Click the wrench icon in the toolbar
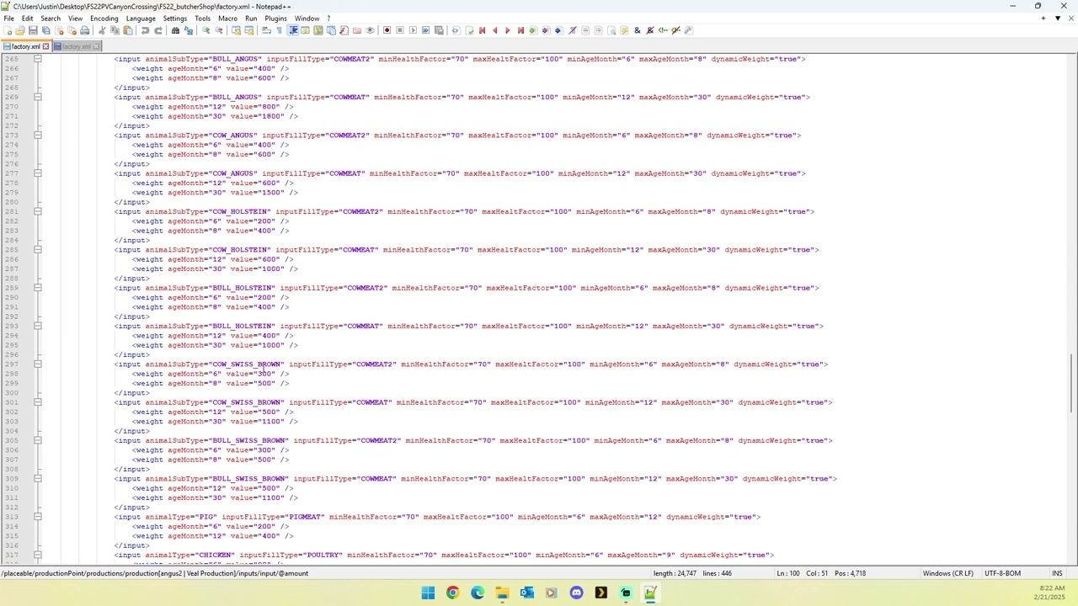This screenshot has height=606, width=1078. point(688,30)
